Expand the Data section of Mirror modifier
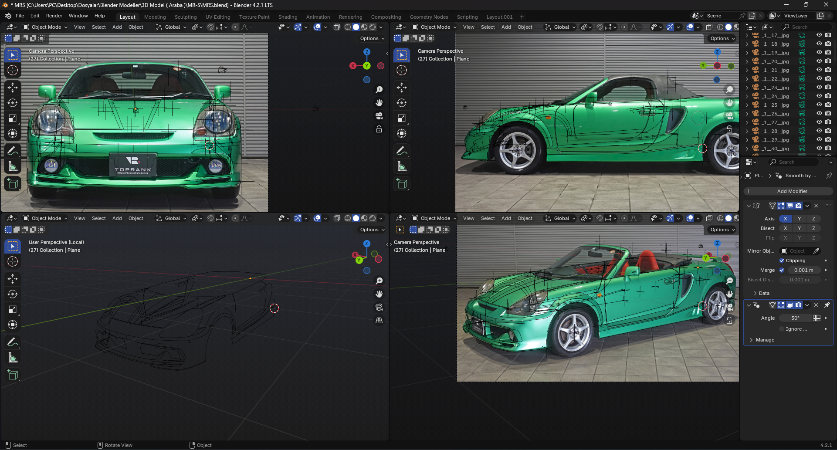 click(x=764, y=293)
